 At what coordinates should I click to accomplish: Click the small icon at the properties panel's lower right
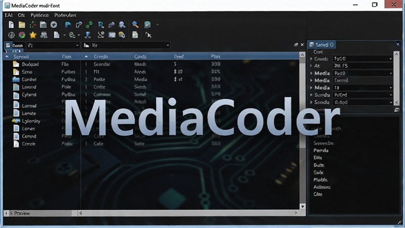click(x=396, y=110)
